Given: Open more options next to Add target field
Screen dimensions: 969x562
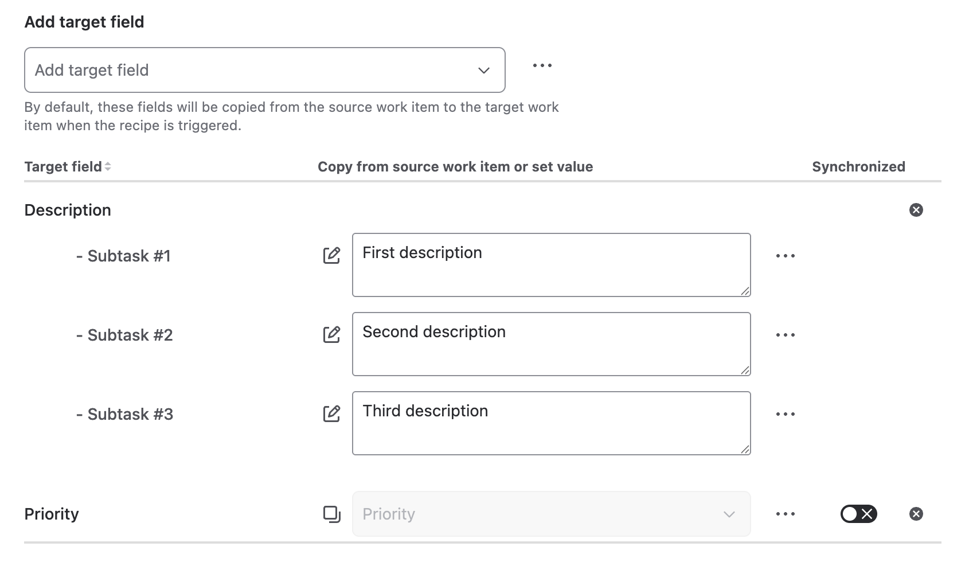Looking at the screenshot, I should (542, 65).
